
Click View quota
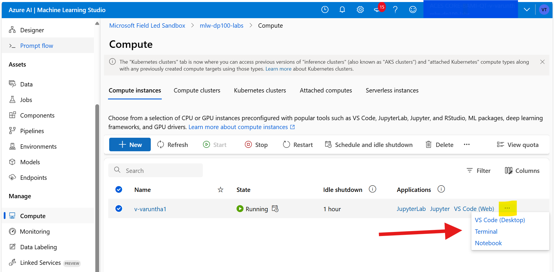518,145
